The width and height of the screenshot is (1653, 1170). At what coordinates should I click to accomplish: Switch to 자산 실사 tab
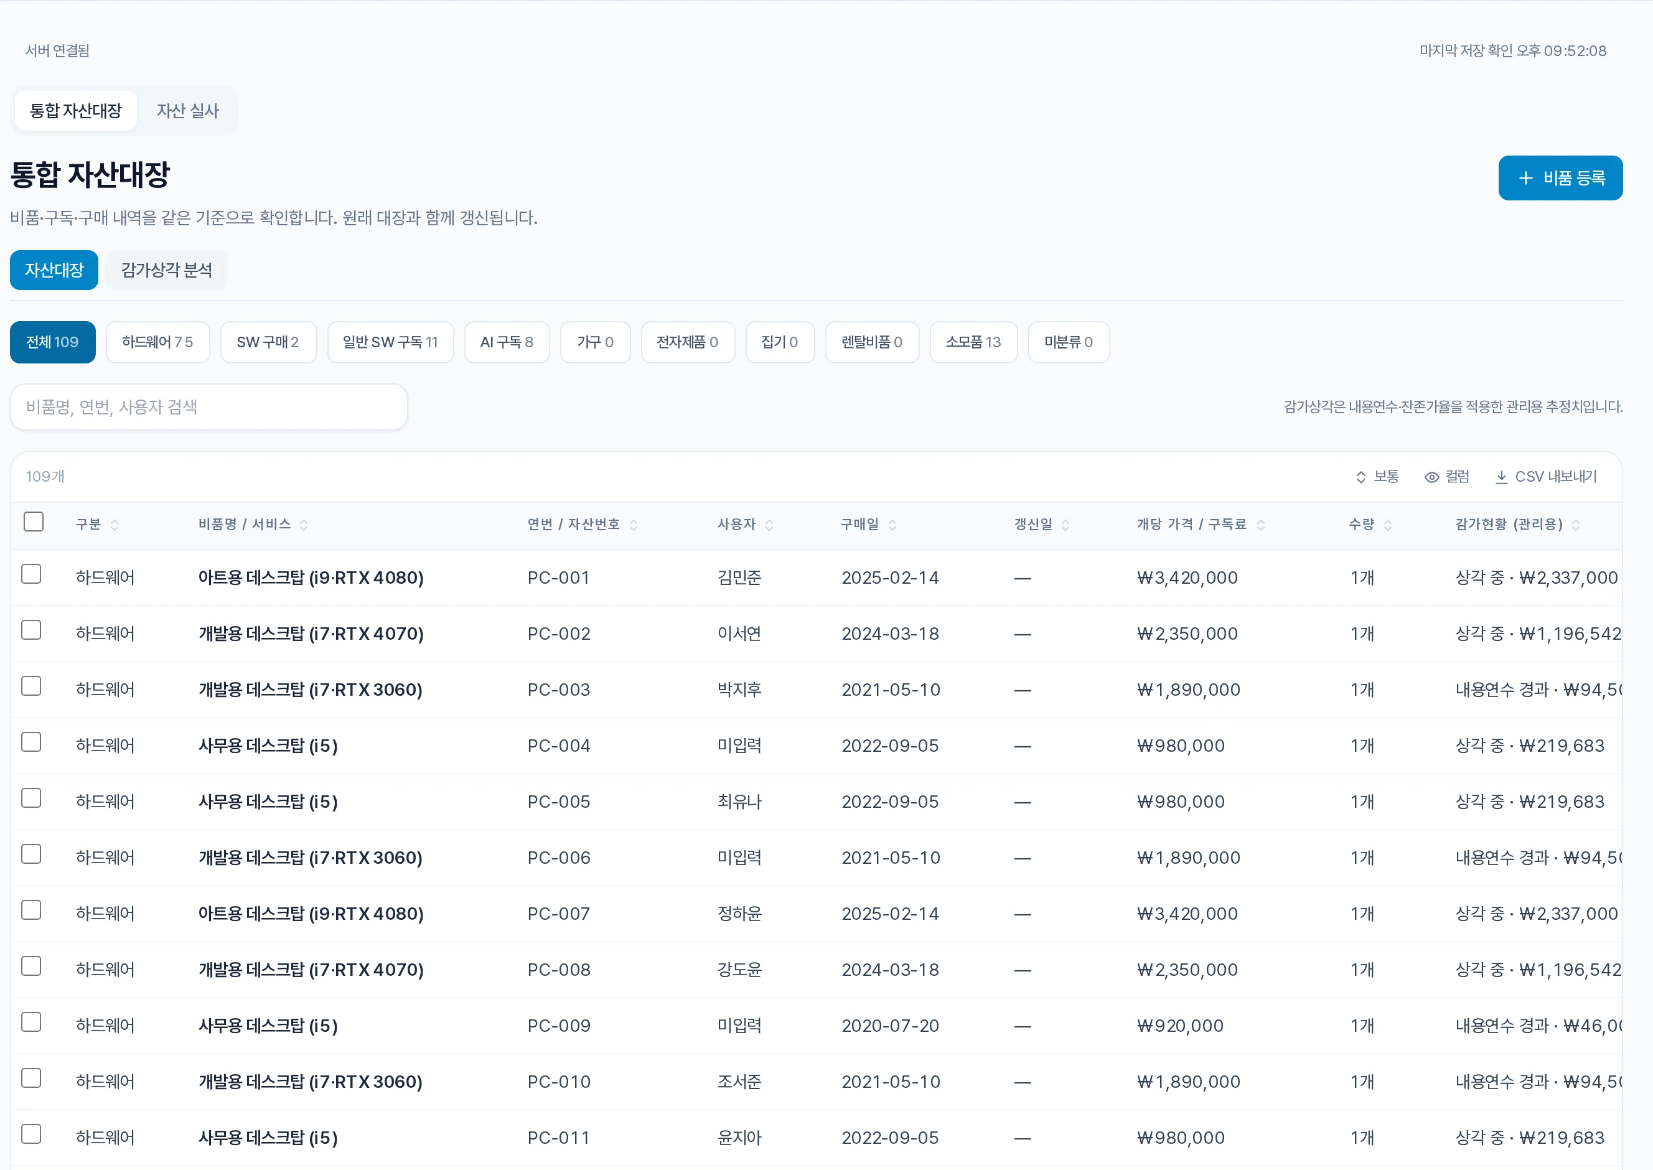[x=188, y=111]
